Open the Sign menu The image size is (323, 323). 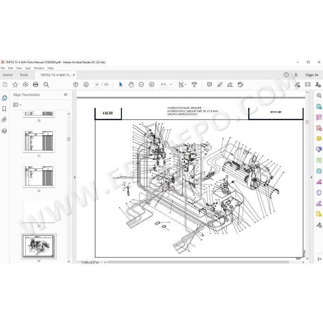coord(28,68)
